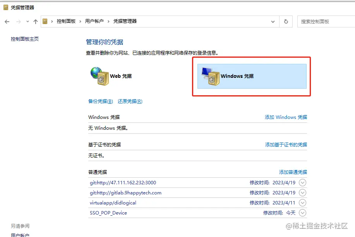Expand the 47.111.162.232:3000 credential chevron
355x237 pixels.
click(302, 183)
